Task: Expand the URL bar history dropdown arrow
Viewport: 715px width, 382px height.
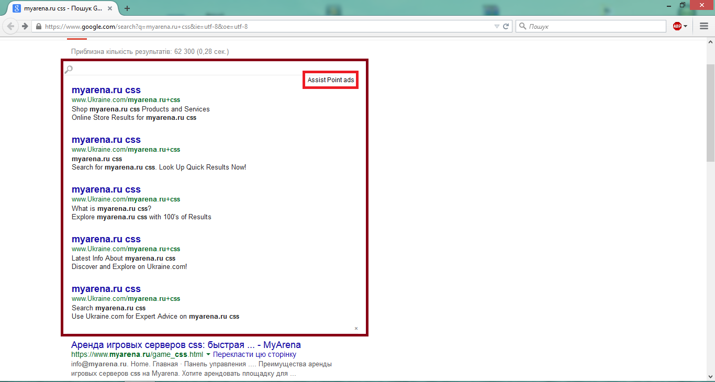Action: pos(497,26)
